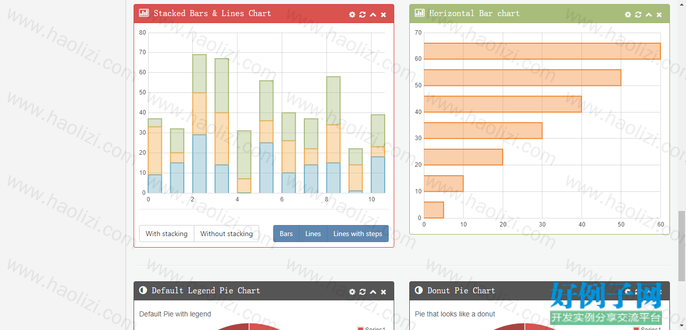Switch chart to Bars mode
The image size is (686, 330).
pos(286,234)
